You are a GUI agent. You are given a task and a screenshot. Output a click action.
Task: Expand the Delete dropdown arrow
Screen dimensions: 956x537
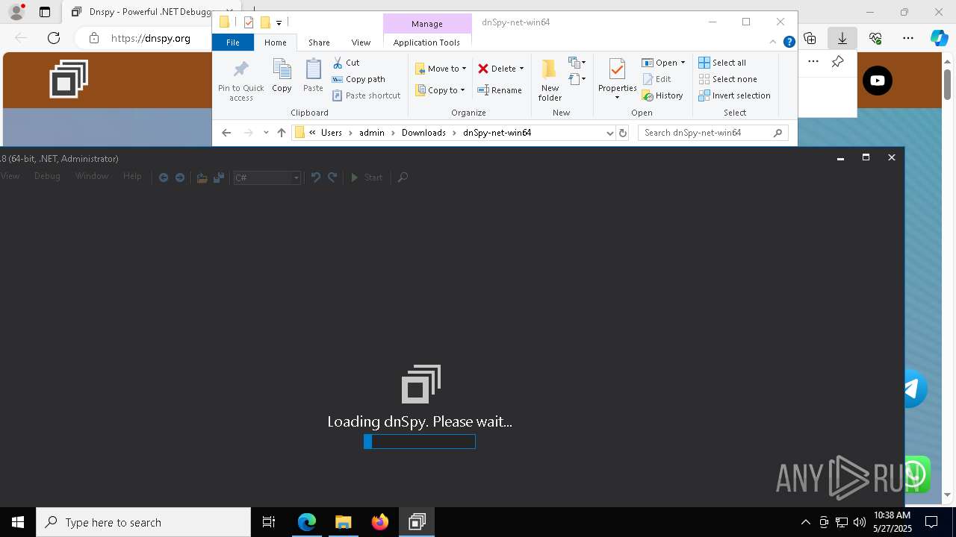click(x=521, y=69)
